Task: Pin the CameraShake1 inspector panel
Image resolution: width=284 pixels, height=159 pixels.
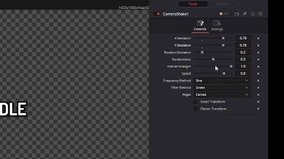Action: coord(245,14)
